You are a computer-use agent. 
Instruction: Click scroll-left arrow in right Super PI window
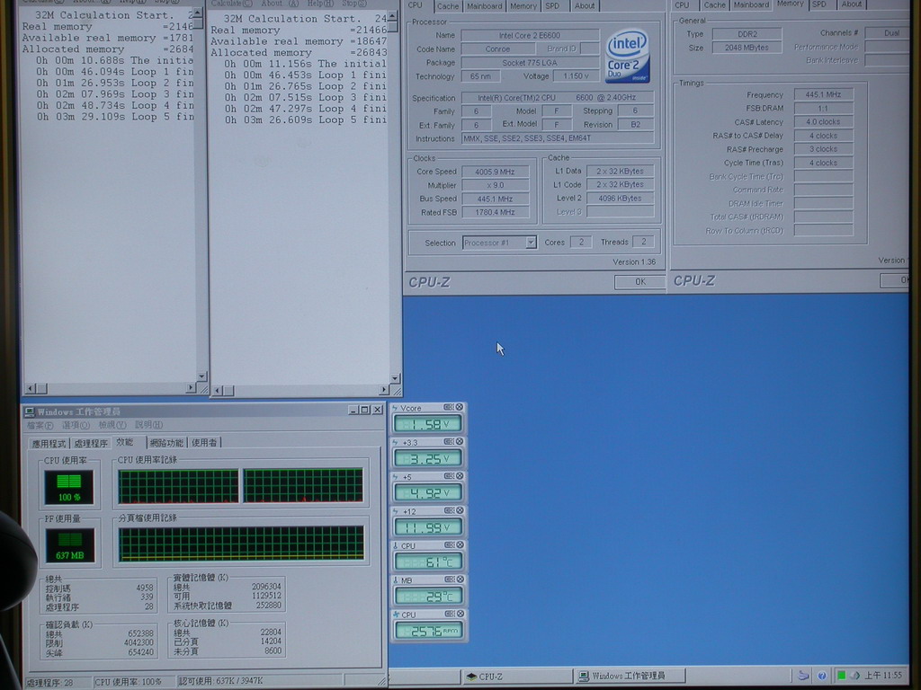pyautogui.click(x=218, y=391)
